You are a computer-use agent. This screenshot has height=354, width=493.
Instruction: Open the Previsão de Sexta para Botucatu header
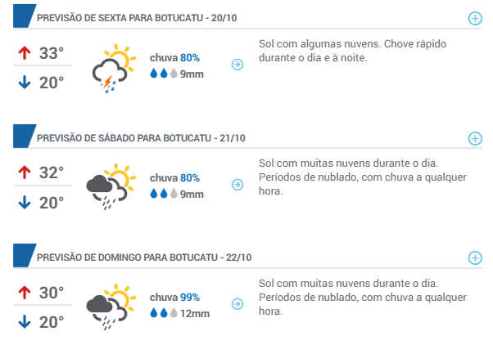point(137,18)
